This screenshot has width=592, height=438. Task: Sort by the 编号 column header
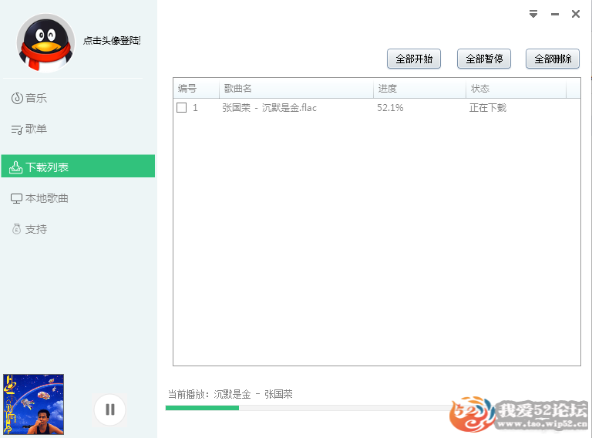pyautogui.click(x=197, y=89)
